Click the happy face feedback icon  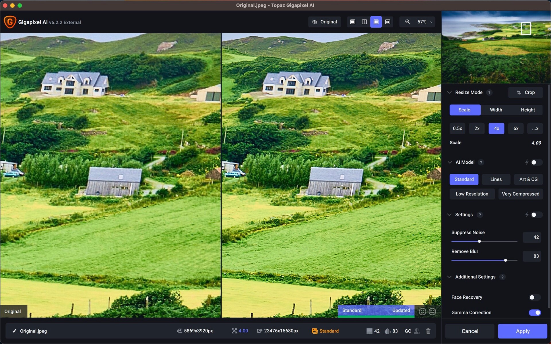click(x=422, y=311)
